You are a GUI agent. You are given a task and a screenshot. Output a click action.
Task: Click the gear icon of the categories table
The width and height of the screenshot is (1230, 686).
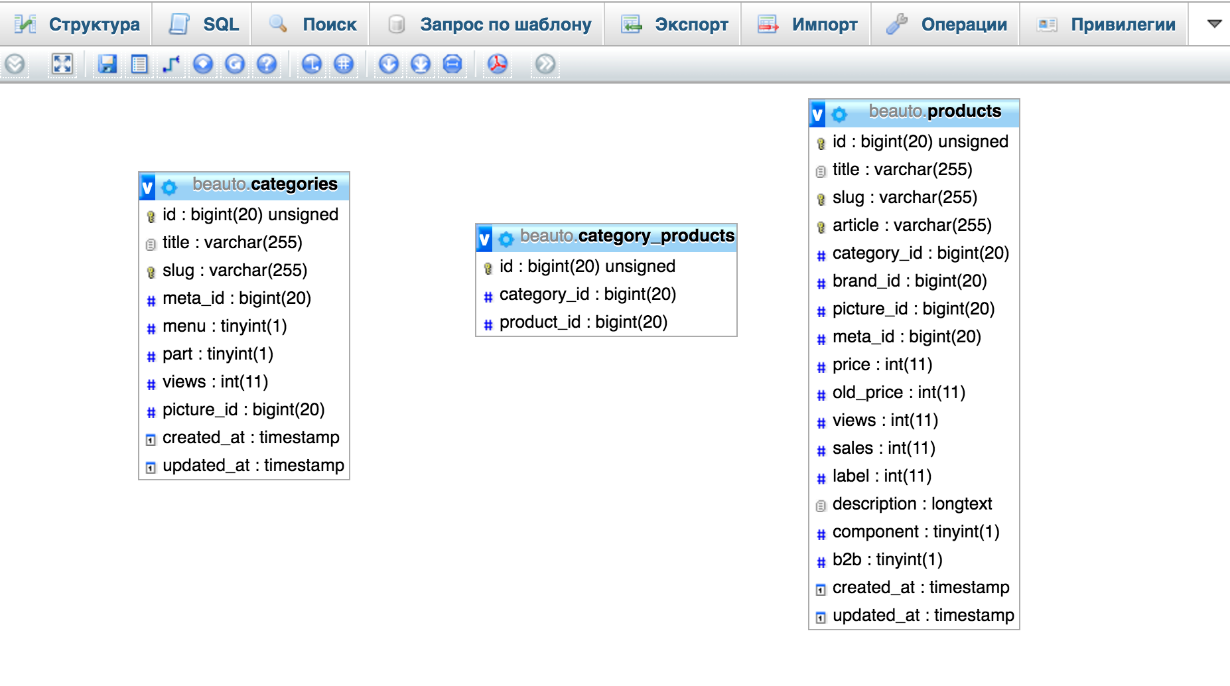click(169, 188)
